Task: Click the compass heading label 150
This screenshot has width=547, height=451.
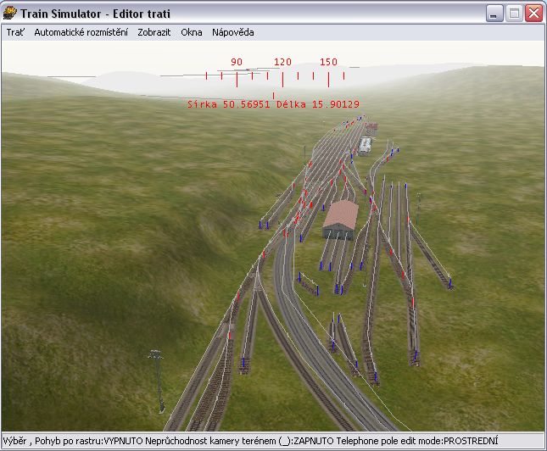Action: pyautogui.click(x=328, y=62)
